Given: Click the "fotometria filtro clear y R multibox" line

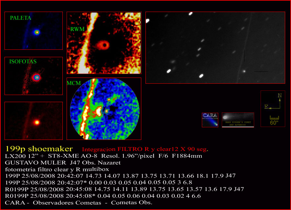Looking at the screenshot, I should click(57, 169).
